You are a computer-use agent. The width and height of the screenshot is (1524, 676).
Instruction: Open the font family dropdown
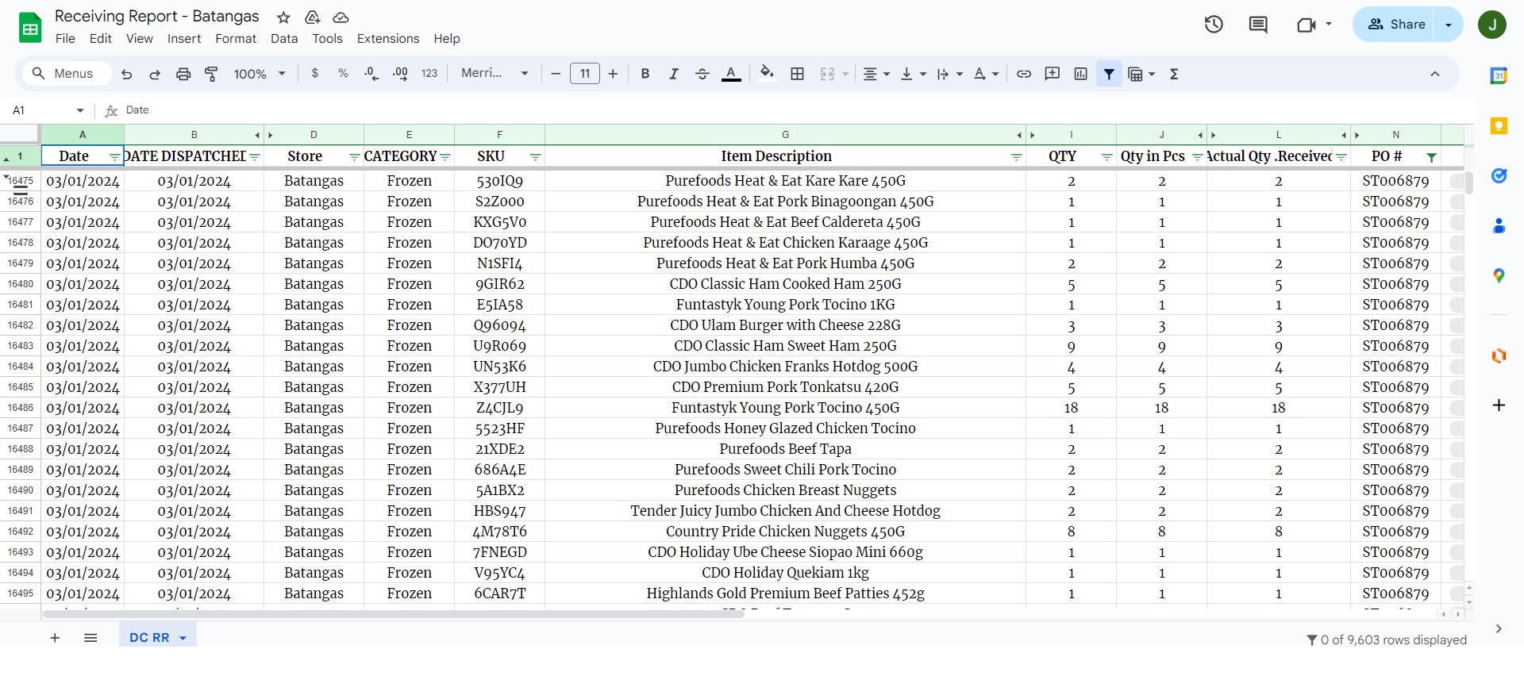pos(495,74)
